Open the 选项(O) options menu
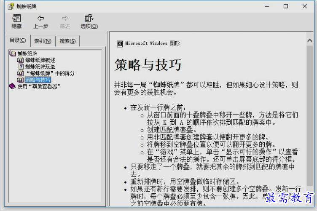 coord(89,21)
